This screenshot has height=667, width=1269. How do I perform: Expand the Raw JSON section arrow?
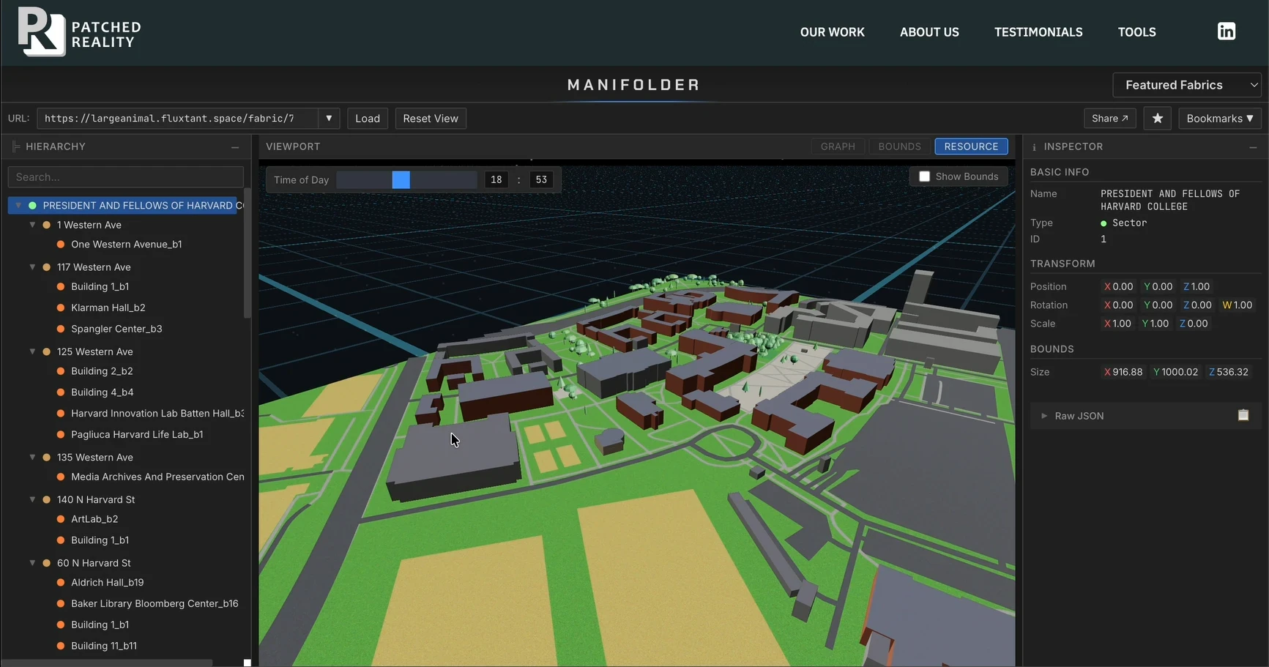point(1044,416)
